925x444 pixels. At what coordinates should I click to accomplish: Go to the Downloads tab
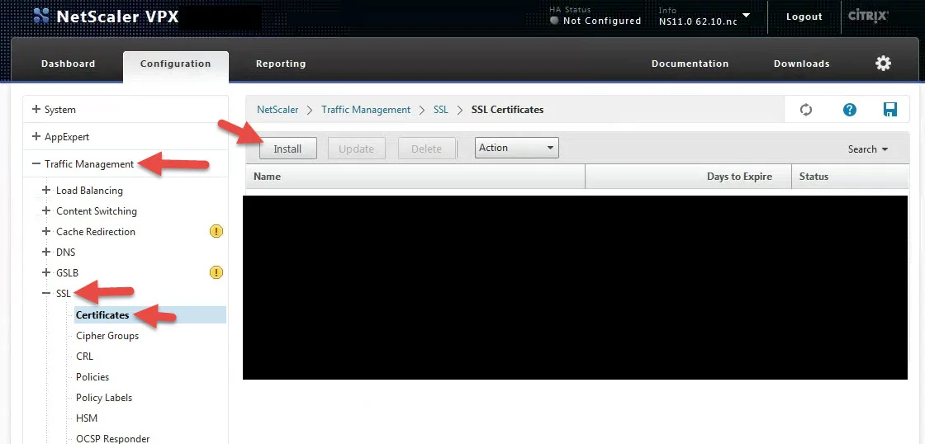[x=802, y=64]
